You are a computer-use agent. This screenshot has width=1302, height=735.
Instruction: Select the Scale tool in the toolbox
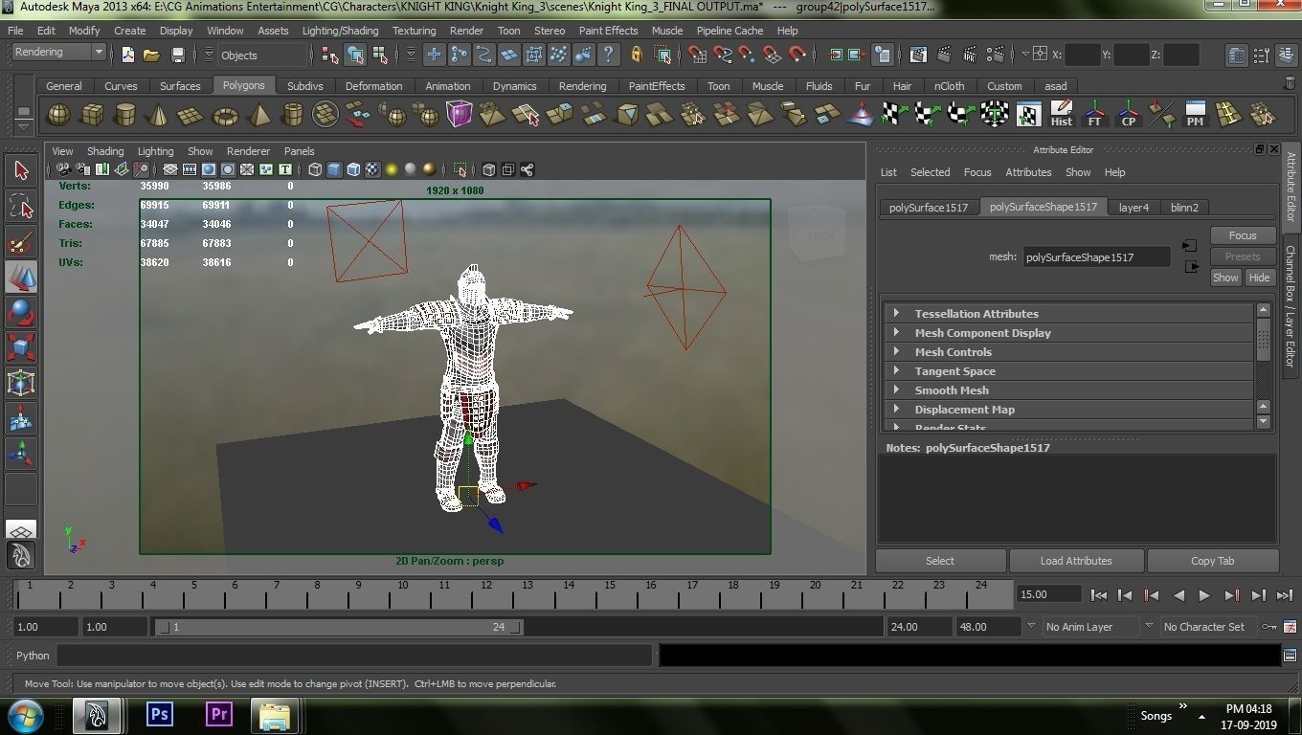click(x=21, y=348)
